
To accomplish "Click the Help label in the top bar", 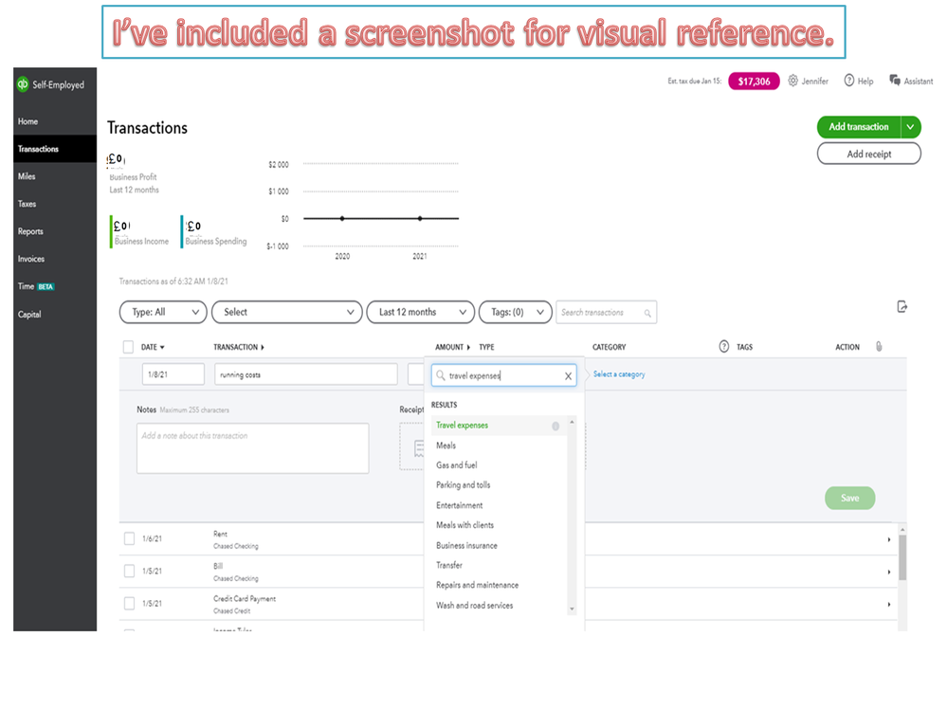I will 865,81.
